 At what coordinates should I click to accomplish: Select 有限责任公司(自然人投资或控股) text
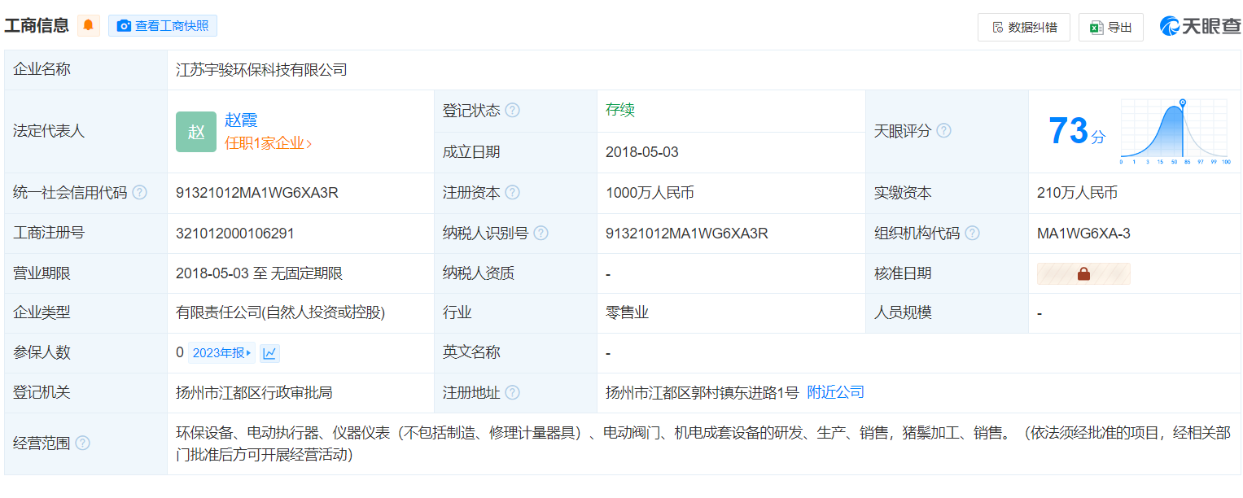coord(281,312)
